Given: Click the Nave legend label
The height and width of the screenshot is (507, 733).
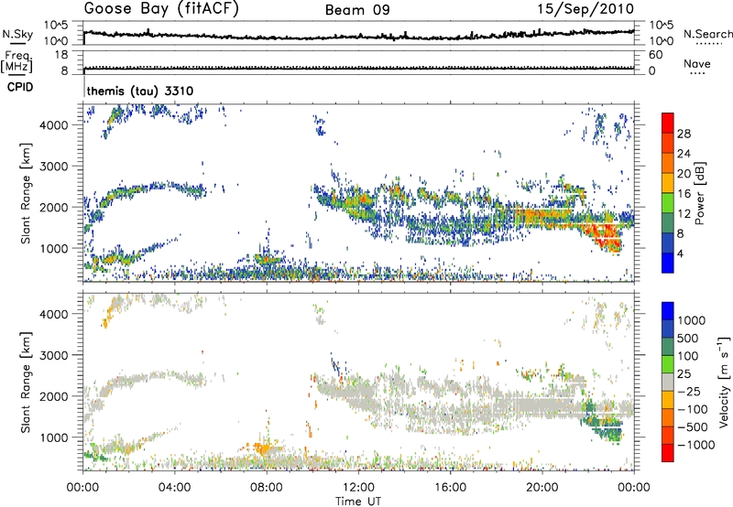Looking at the screenshot, I should click(697, 63).
